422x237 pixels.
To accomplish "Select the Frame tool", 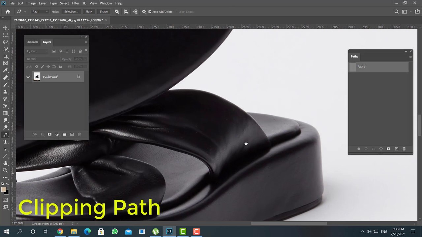I will pyautogui.click(x=5, y=63).
